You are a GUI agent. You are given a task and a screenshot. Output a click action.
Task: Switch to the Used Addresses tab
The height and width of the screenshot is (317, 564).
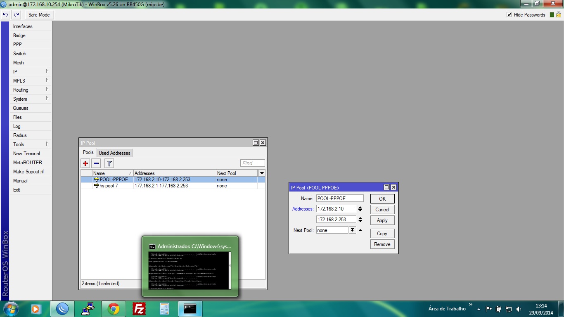[114, 153]
